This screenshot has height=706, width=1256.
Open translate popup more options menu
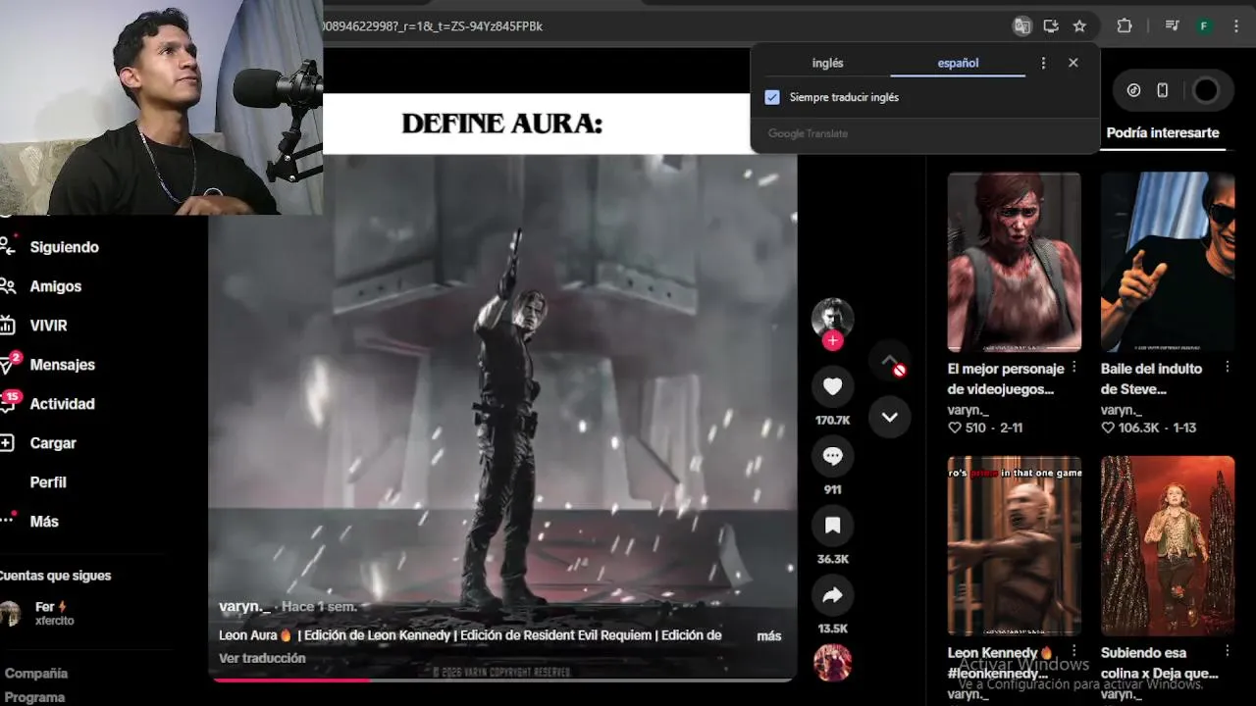tap(1043, 63)
